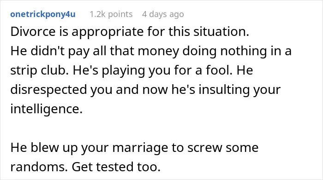The width and height of the screenshot is (323, 180).
Task: Open the 4 days ago timestamp permalink
Action: coord(163,14)
